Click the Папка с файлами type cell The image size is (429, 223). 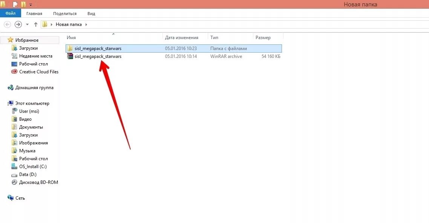click(x=228, y=48)
